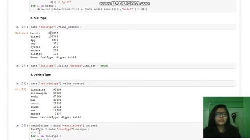Viewport: 250px width, 140px height.
Task: Select the '4. vehicleType' heading
Action: click(41, 75)
